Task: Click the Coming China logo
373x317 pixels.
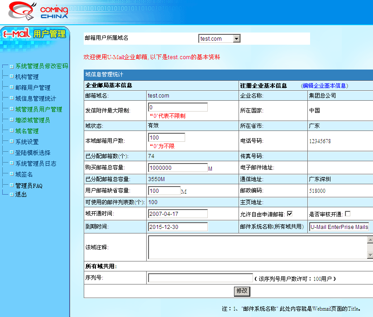Action: pyautogui.click(x=38, y=12)
